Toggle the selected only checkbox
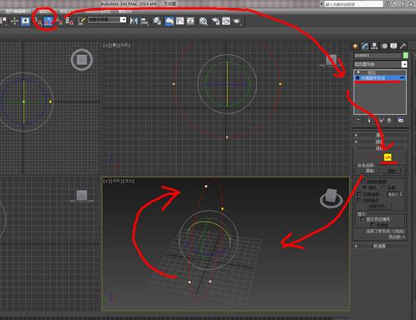Screen dimensions: 416x320 coord(373,224)
